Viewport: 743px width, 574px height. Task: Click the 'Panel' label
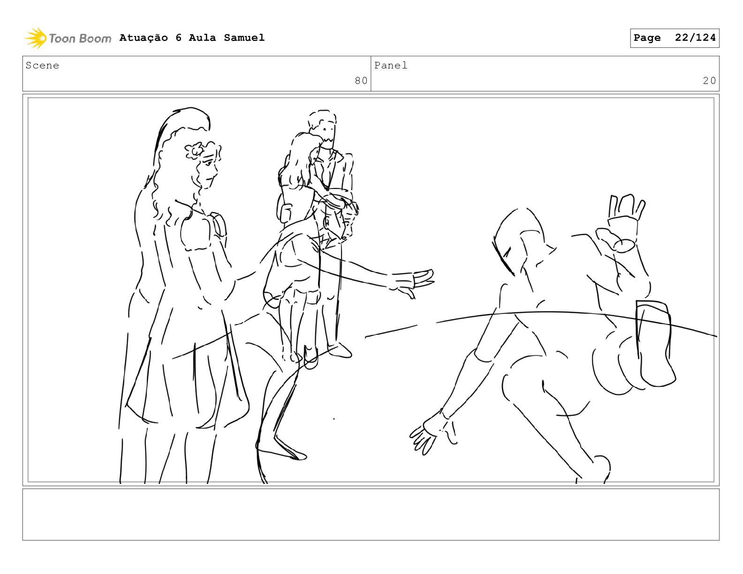click(x=391, y=66)
